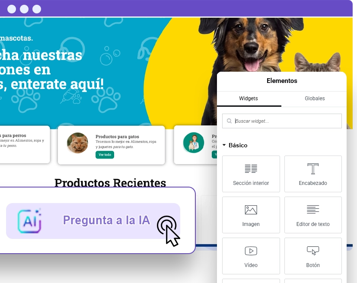Select the Editor de texto widget icon

[x=313, y=210]
